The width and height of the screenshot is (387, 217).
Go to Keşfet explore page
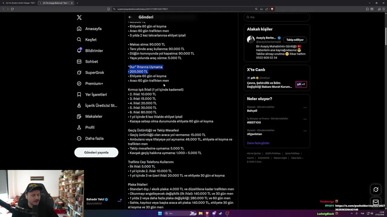coord(87,39)
